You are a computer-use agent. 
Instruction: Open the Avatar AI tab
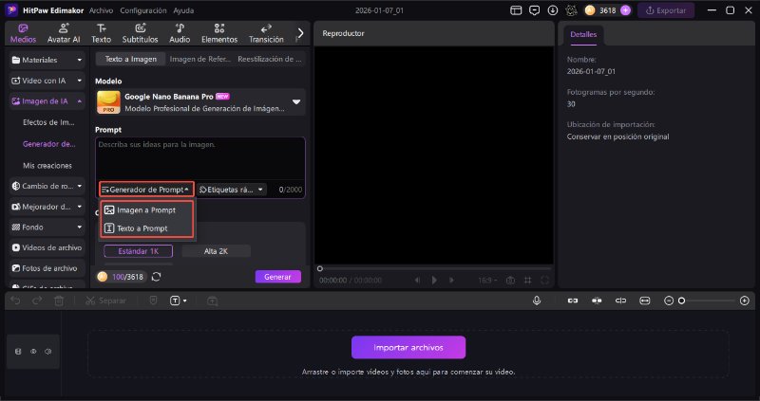click(64, 33)
